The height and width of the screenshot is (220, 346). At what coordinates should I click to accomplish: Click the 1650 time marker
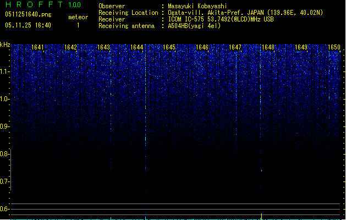pos(334,47)
